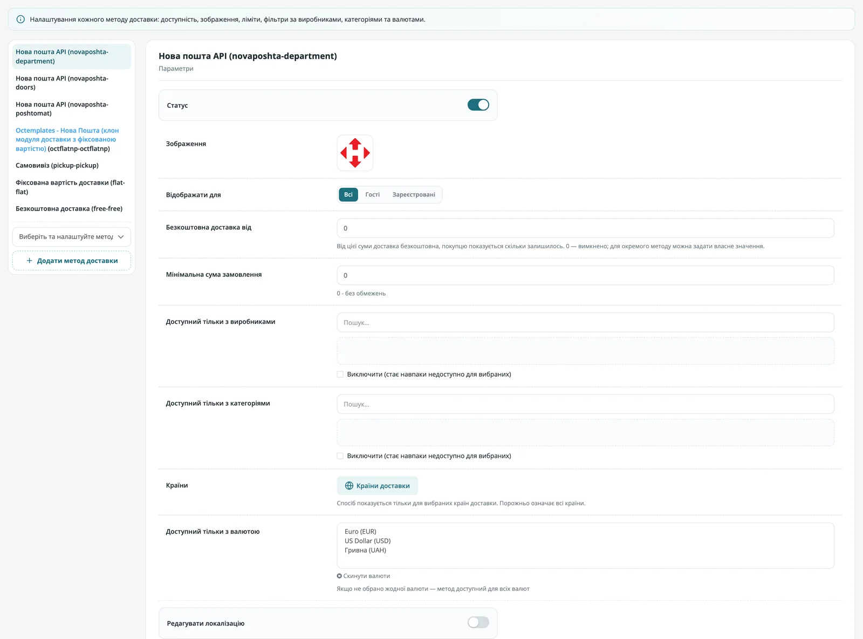Select Euro (EUR) in currency list
Image resolution: width=863 pixels, height=639 pixels.
pos(360,532)
